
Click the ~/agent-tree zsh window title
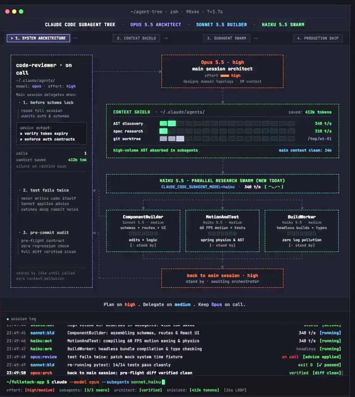pos(177,12)
